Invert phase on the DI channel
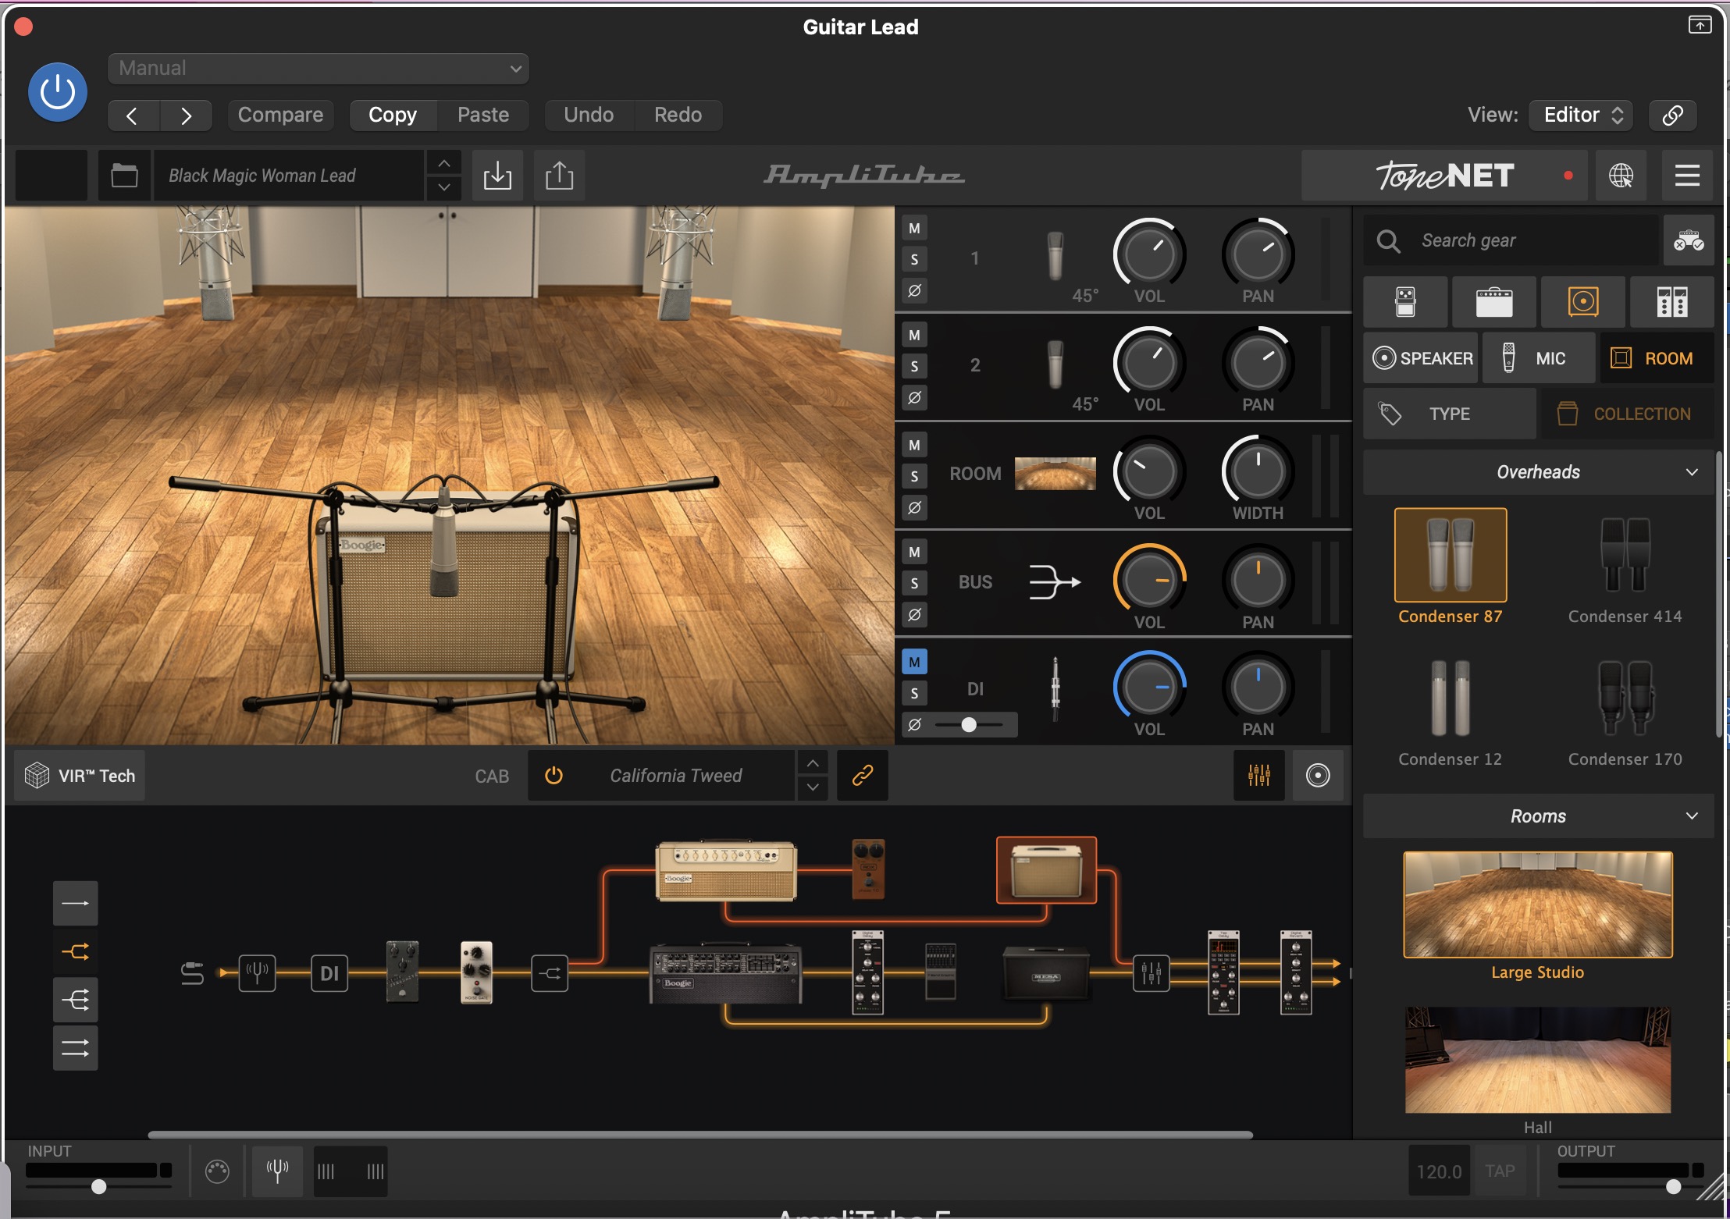This screenshot has height=1219, width=1730. (914, 725)
